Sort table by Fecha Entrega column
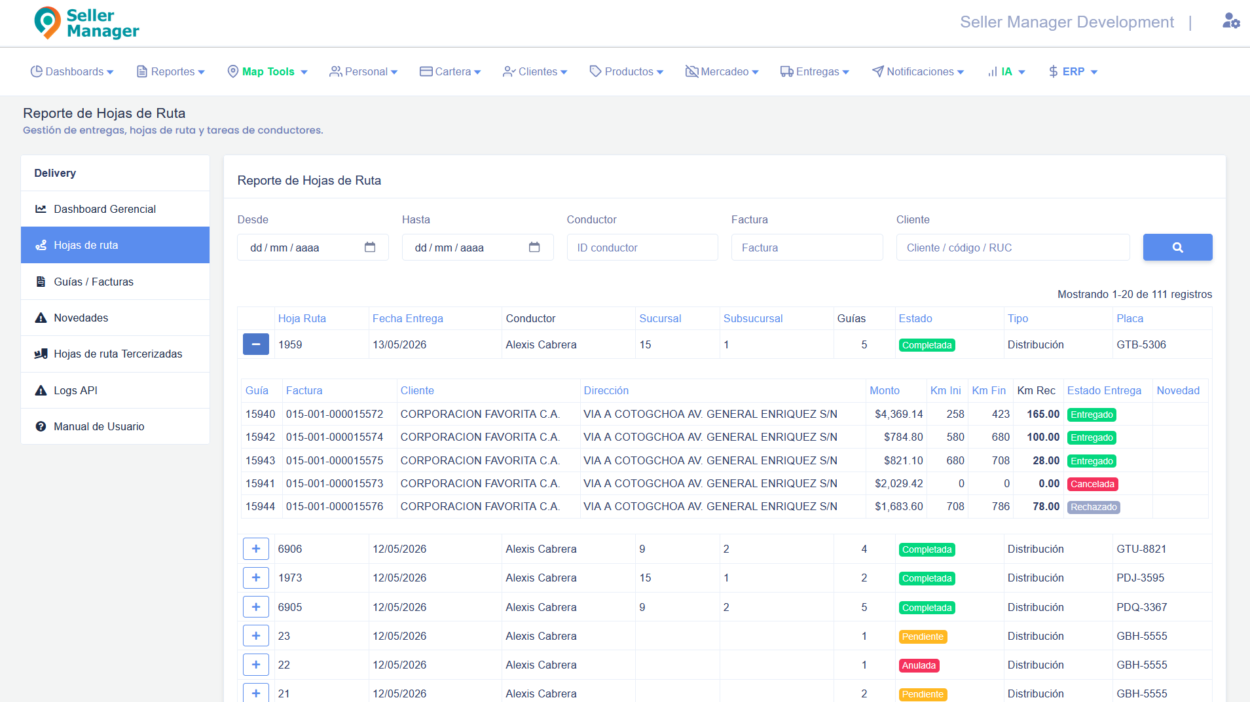Viewport: 1250px width, 702px height. coord(408,318)
